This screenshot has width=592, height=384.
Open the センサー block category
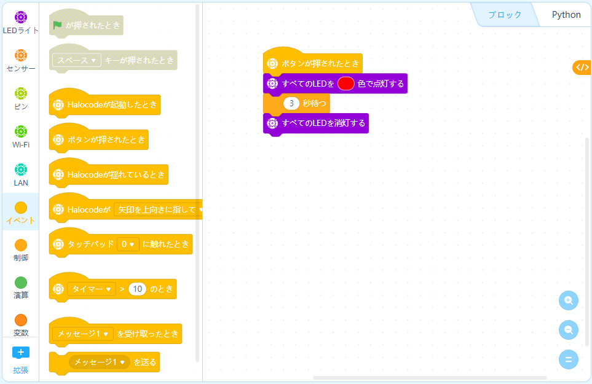click(21, 61)
